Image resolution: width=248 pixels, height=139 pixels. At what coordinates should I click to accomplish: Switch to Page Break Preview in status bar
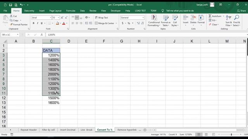coord(214,134)
